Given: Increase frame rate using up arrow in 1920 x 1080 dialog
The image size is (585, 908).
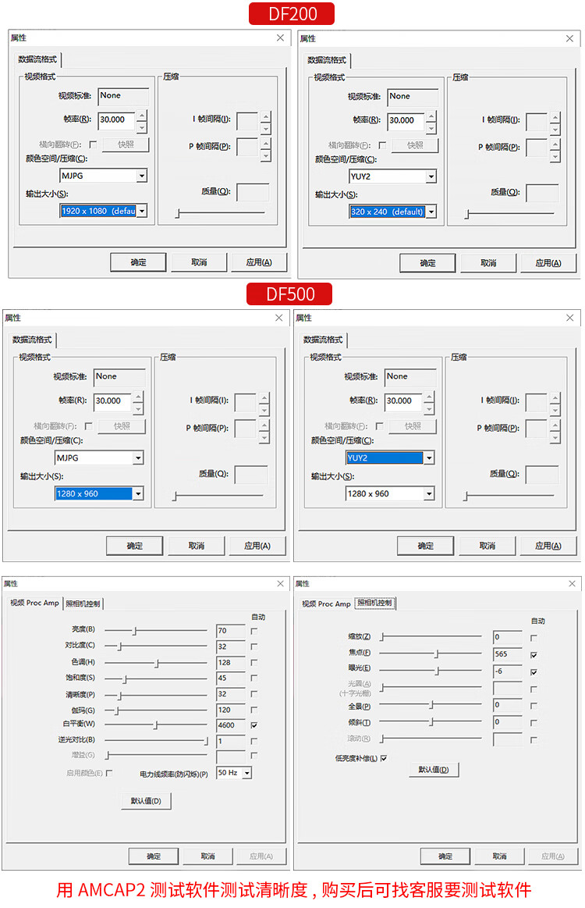Looking at the screenshot, I should [x=141, y=115].
